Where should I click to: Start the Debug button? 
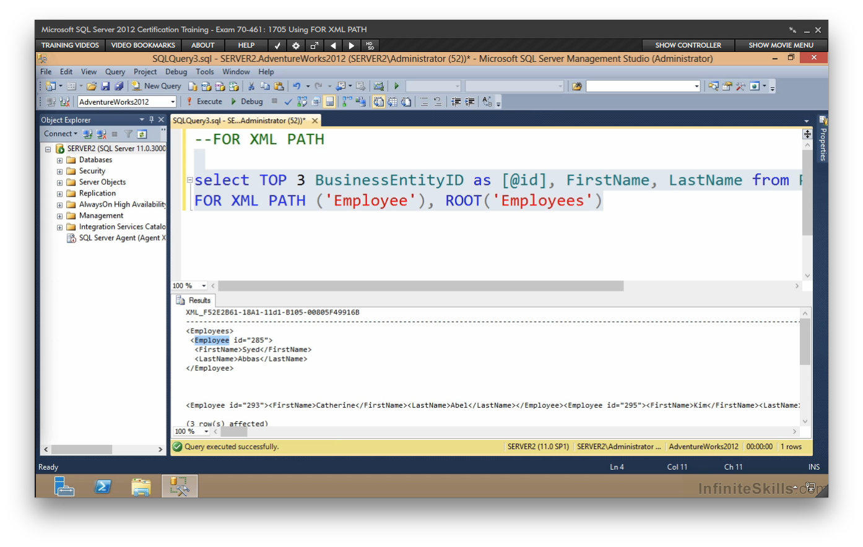click(x=247, y=101)
